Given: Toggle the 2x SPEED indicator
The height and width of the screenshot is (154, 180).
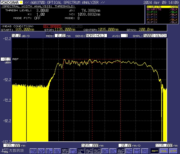Looking at the screenshot, I should click(x=52, y=26).
